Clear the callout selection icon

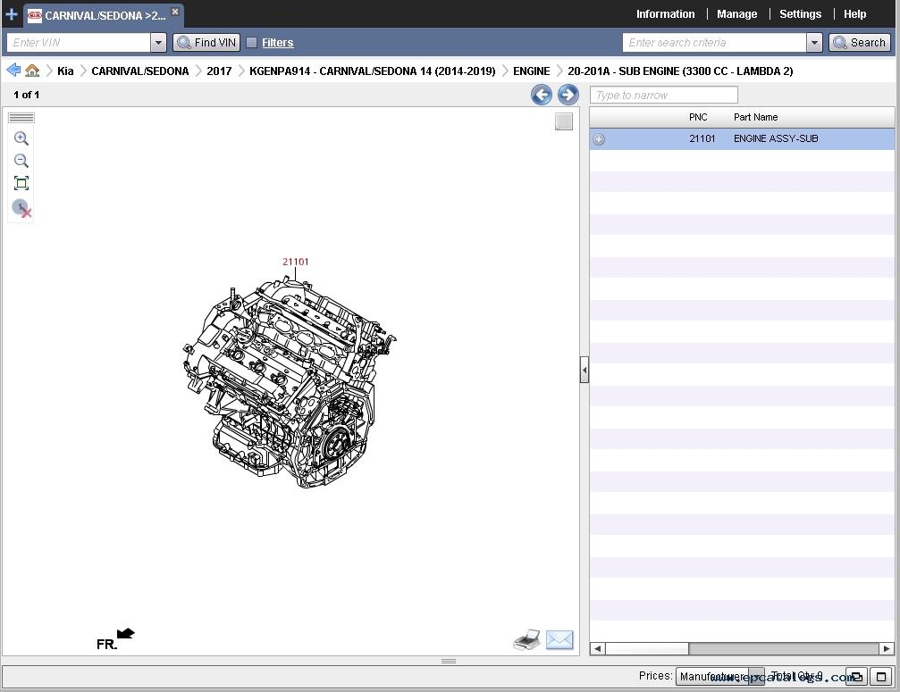21,208
